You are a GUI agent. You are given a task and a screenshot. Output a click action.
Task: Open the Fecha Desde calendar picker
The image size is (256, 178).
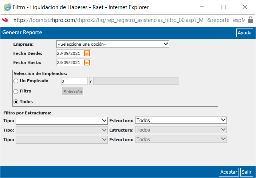tap(87, 53)
